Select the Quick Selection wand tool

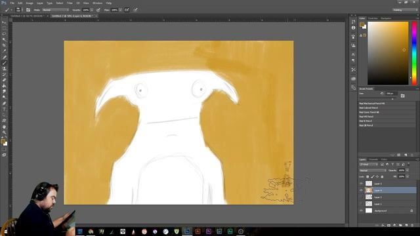point(4,39)
